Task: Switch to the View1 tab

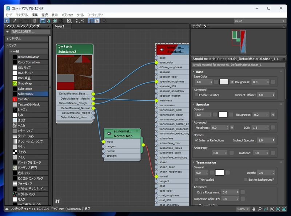Action: pyautogui.click(x=60, y=27)
